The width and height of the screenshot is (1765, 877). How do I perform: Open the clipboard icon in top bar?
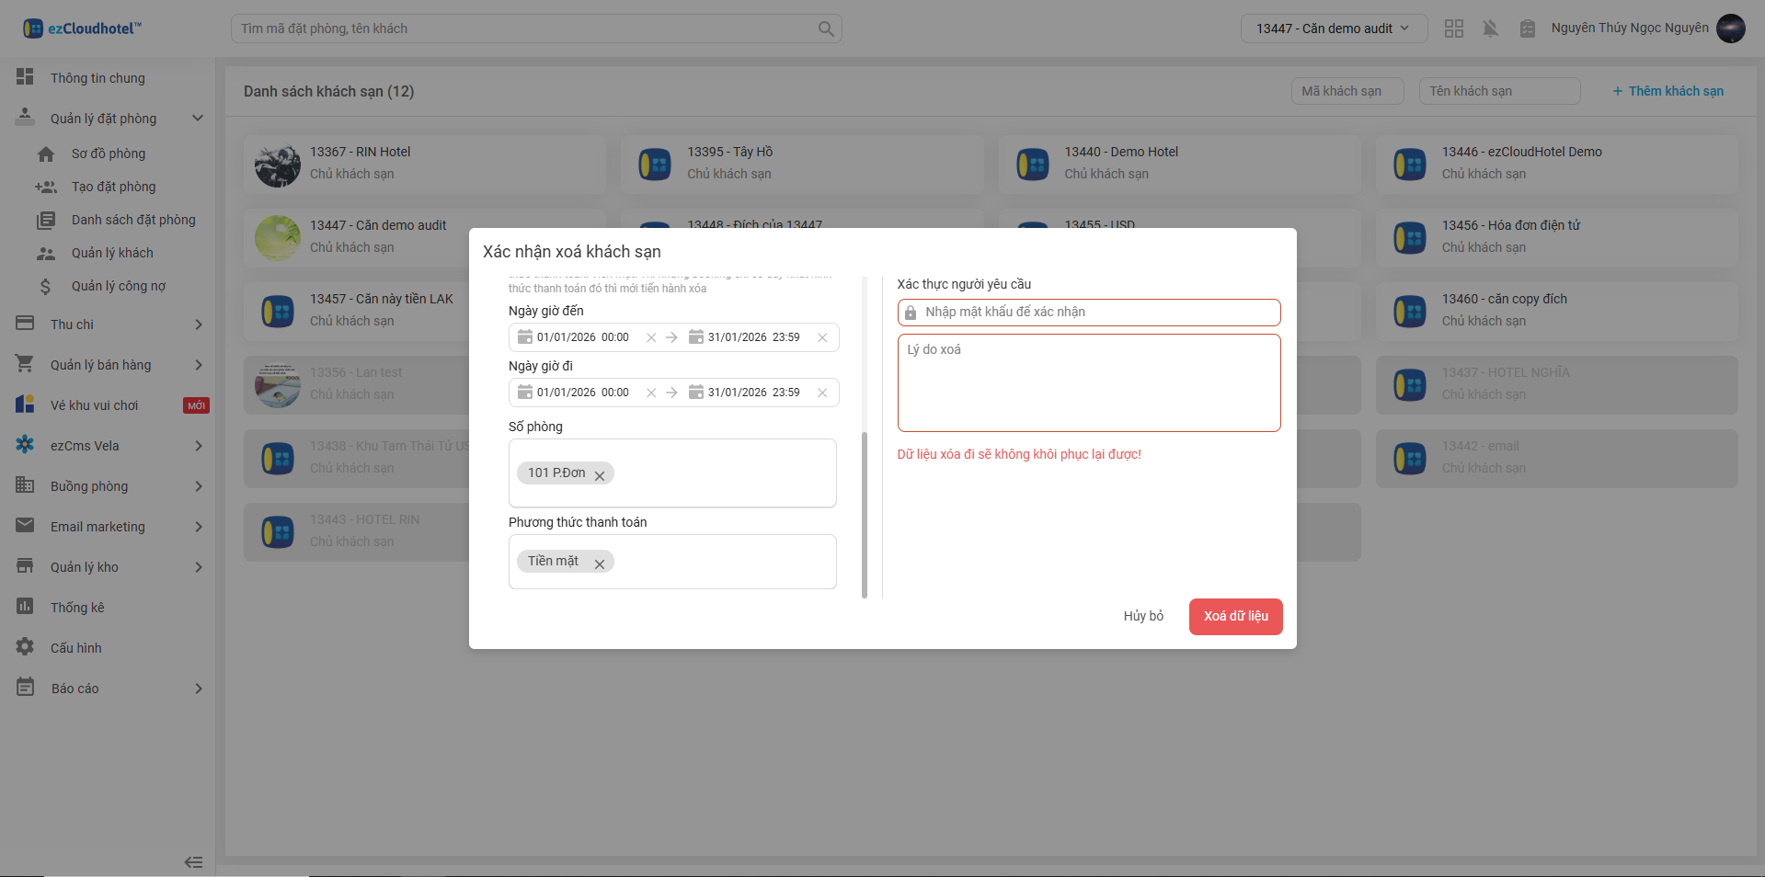(x=1528, y=28)
